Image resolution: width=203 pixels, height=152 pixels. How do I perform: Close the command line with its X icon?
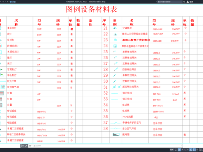[23, 146]
